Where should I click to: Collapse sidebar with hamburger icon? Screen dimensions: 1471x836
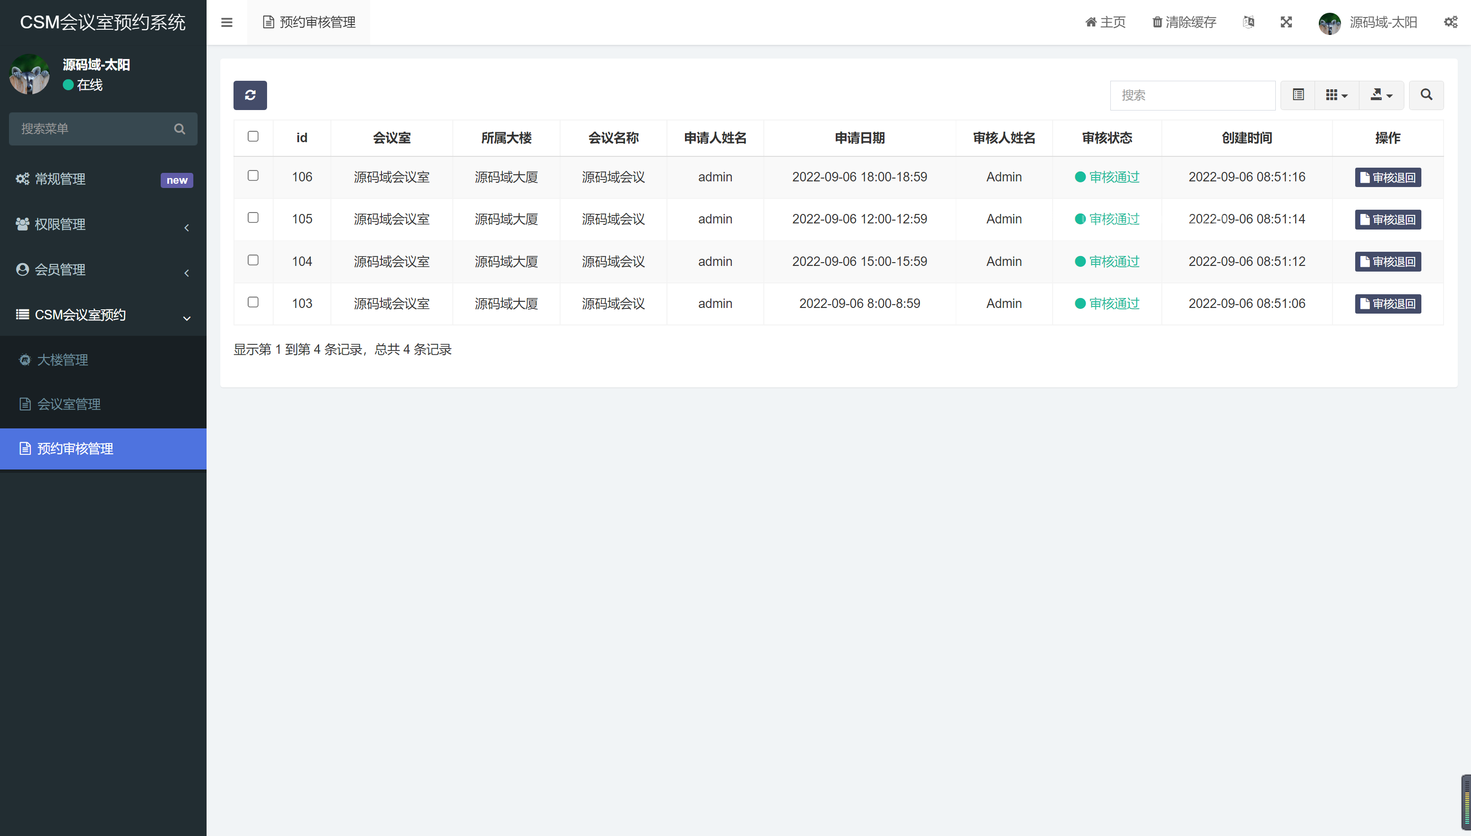tap(226, 22)
